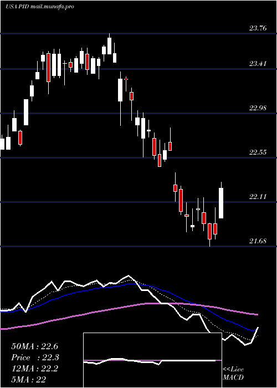
Task: Click the 22.98 price level label
Action: click(x=258, y=108)
